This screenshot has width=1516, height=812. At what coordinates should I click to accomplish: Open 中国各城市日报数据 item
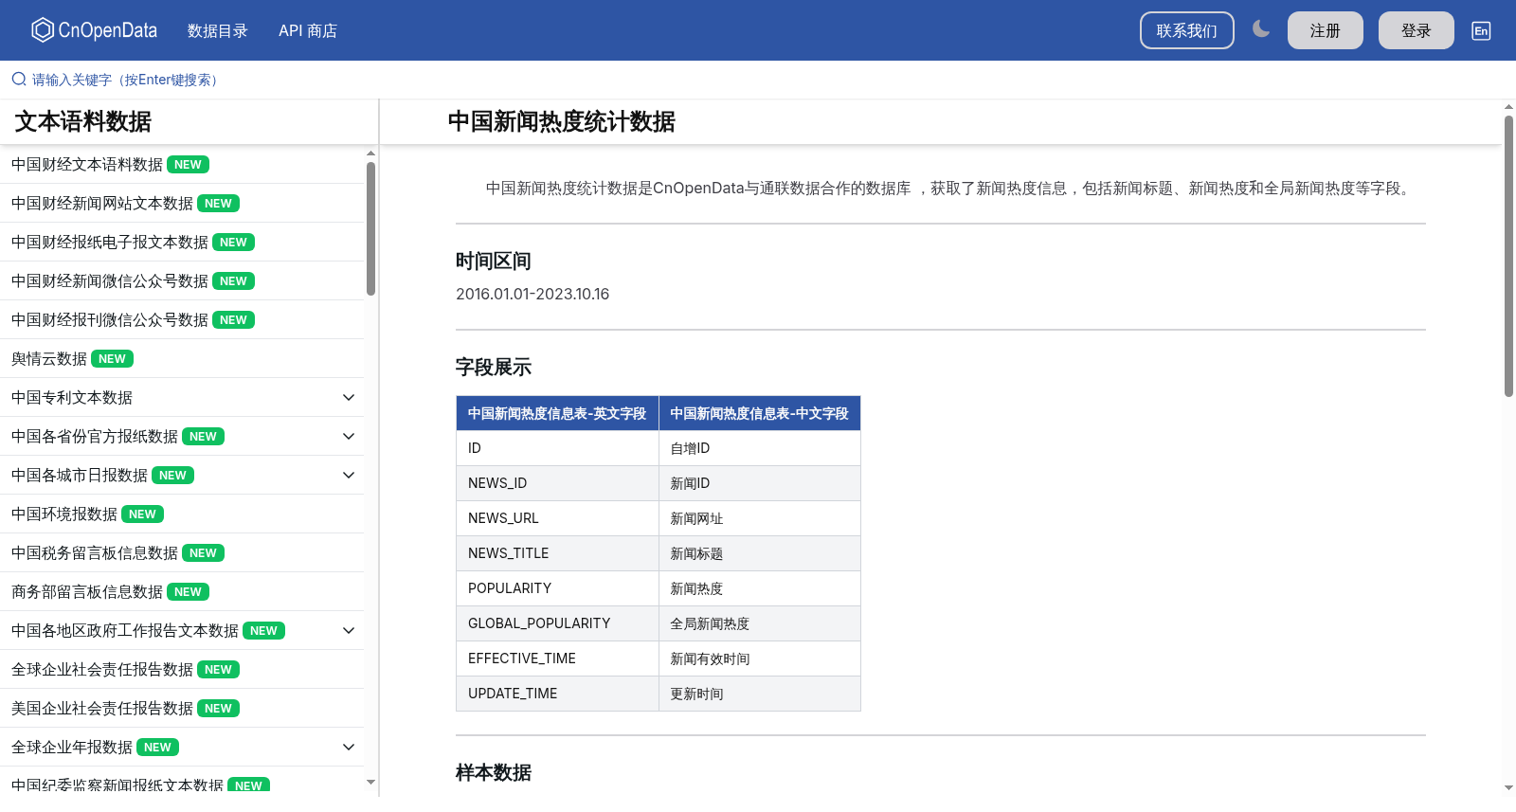click(x=80, y=476)
